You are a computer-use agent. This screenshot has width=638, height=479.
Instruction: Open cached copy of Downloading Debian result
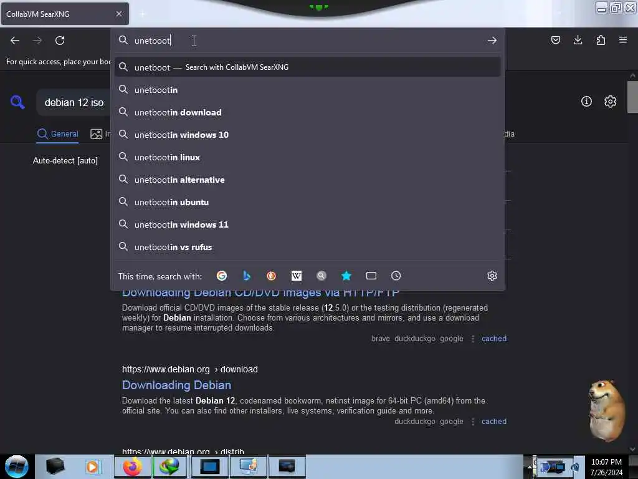[494, 422]
